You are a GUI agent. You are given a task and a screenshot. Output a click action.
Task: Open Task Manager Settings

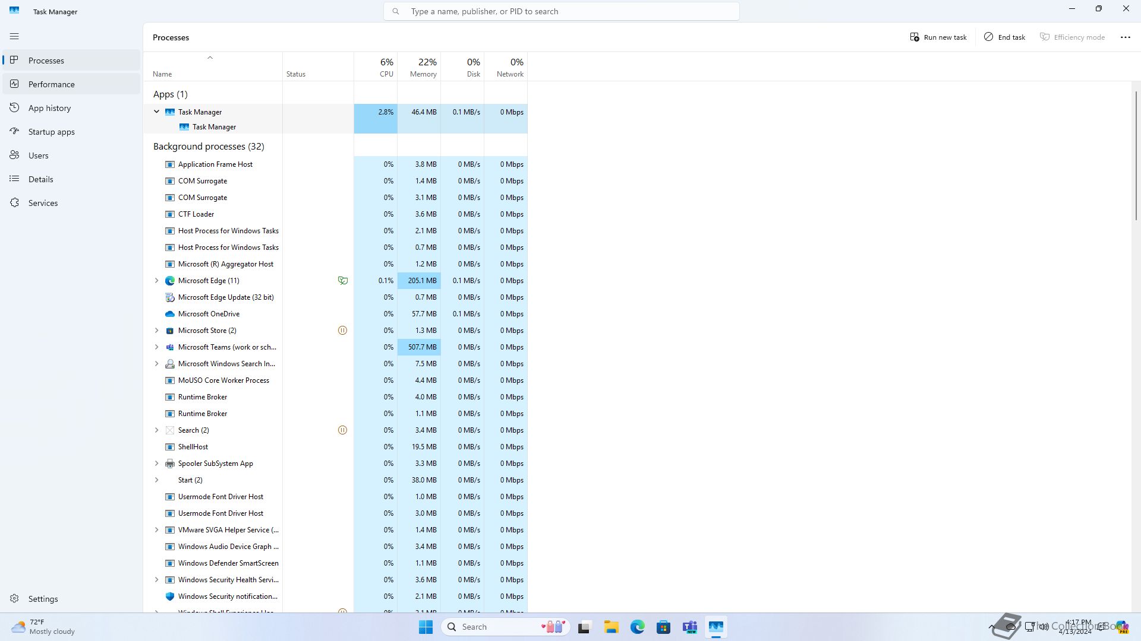[x=71, y=599]
